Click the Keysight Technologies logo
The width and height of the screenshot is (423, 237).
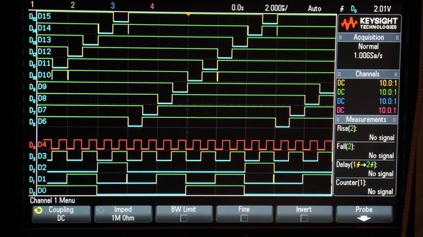point(369,24)
